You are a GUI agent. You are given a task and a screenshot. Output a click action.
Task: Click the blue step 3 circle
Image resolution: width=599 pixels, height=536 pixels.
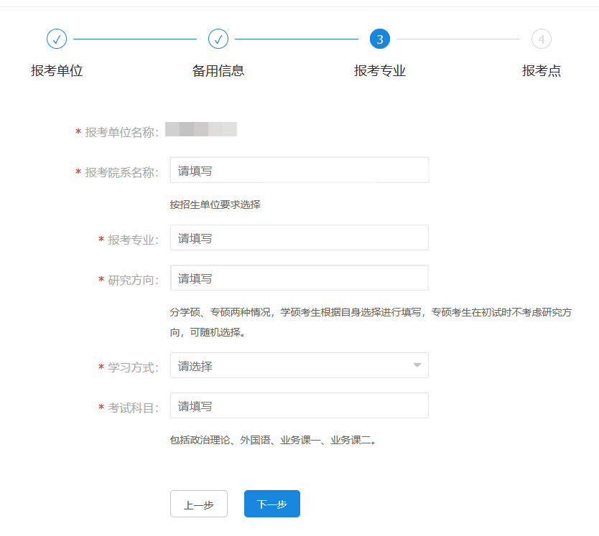pyautogui.click(x=380, y=39)
